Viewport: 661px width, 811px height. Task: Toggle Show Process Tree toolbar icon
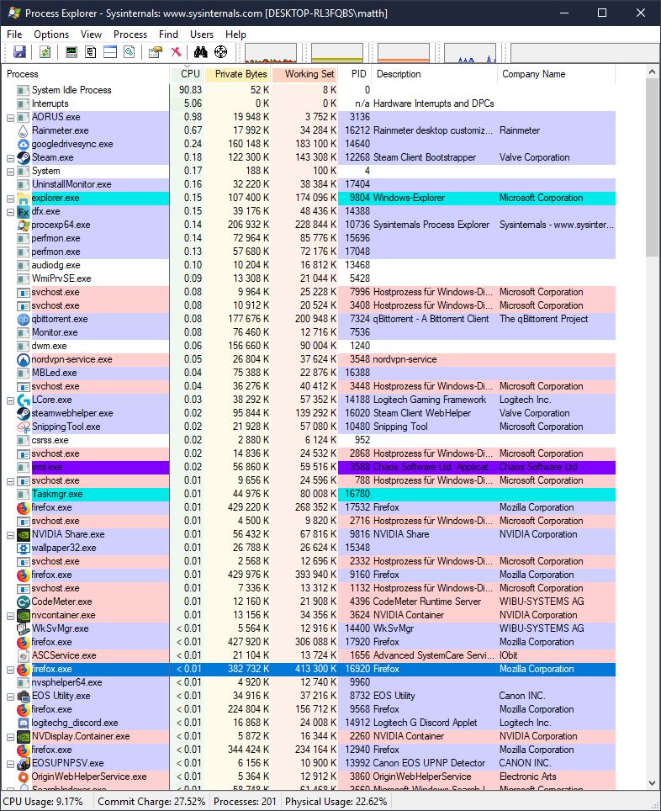(91, 51)
